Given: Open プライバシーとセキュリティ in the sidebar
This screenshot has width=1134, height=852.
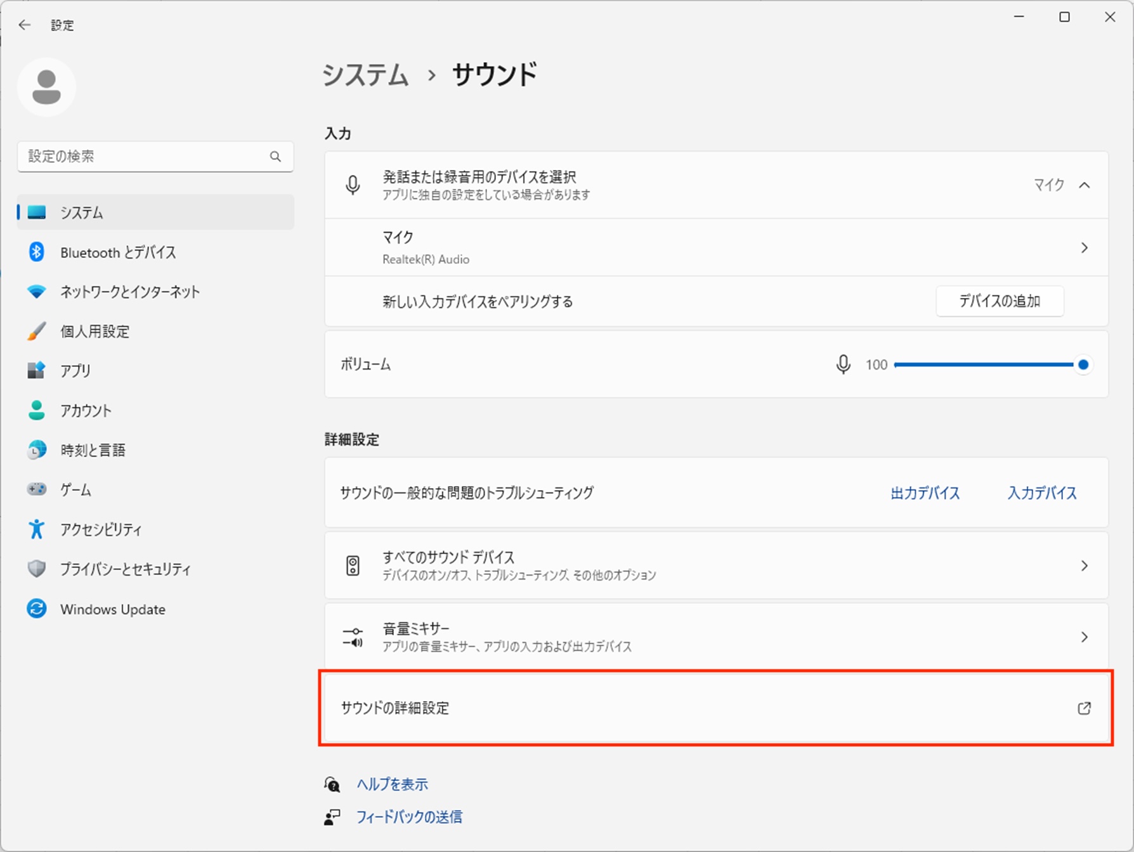Looking at the screenshot, I should 126,569.
